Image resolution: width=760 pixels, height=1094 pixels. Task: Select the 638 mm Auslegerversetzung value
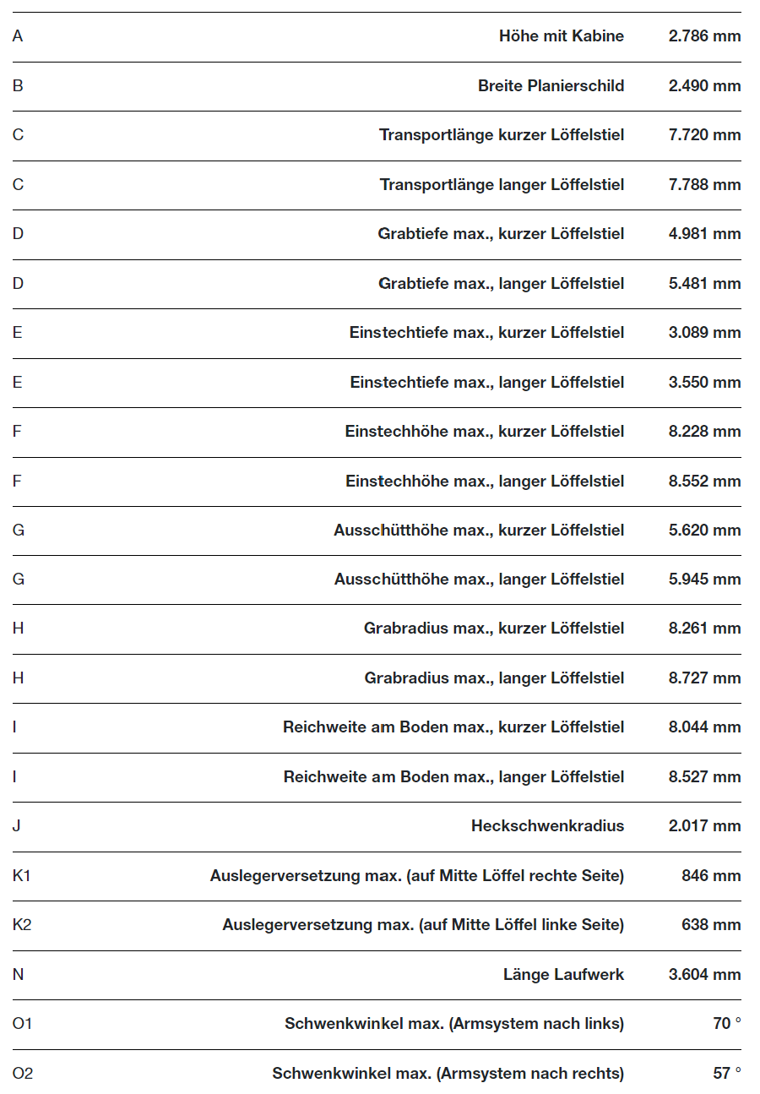coord(711,924)
